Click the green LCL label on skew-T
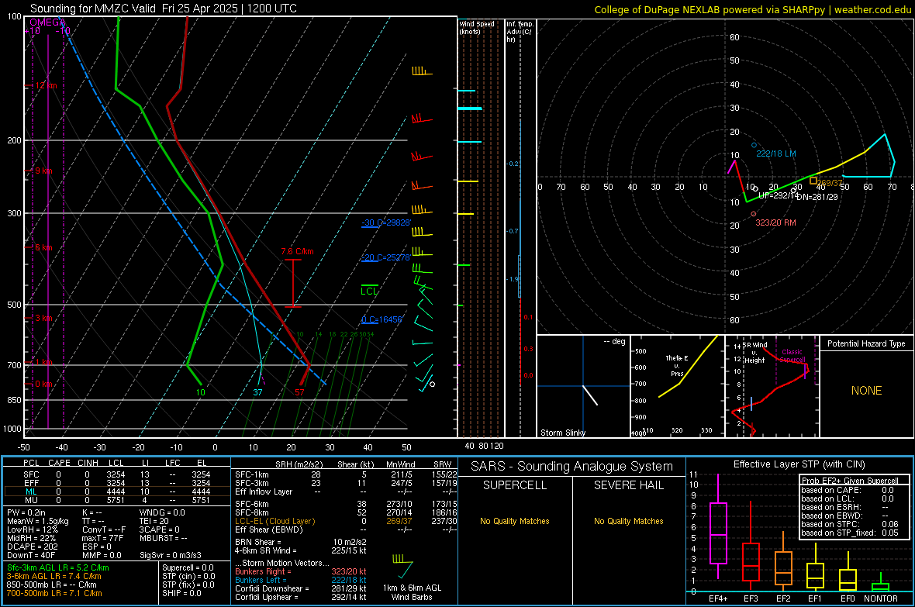Viewport: 915px width, 607px height. tap(369, 291)
